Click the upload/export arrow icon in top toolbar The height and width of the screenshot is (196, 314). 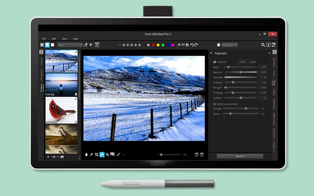pos(97,45)
